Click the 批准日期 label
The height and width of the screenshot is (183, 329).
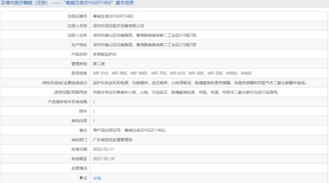click(x=79, y=149)
